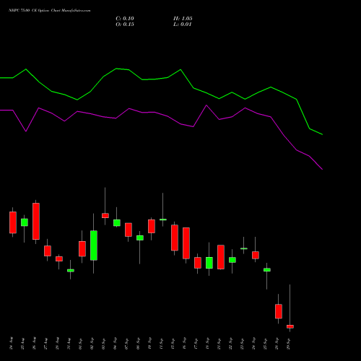
Task: Select the tall green candle above 02 Sep
Action: (94, 245)
